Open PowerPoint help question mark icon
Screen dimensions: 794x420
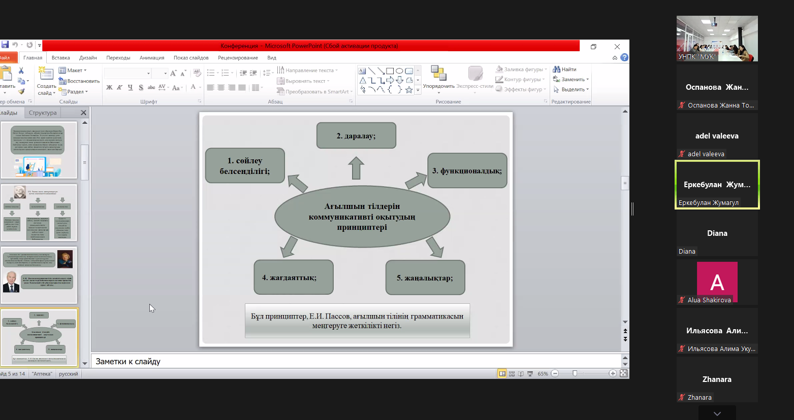[624, 58]
